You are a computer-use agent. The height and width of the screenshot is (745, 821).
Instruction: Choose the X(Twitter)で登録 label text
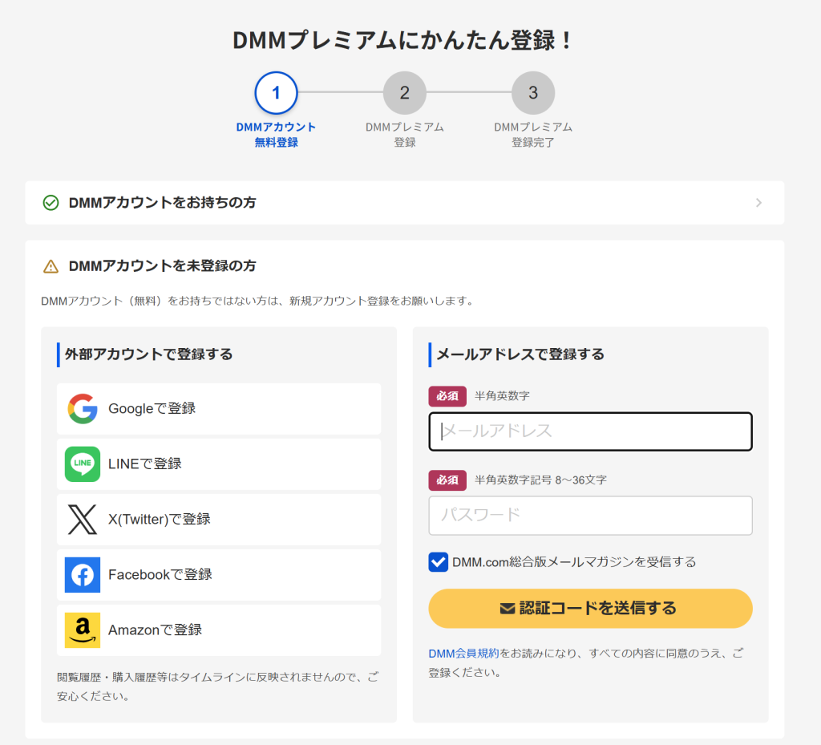click(160, 520)
